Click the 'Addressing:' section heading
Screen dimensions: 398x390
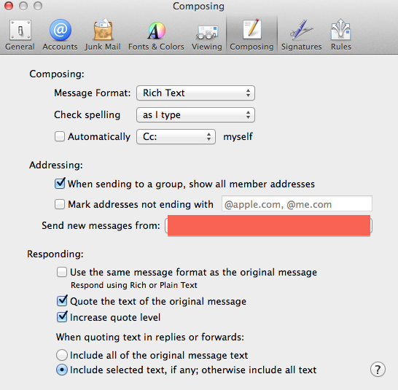coord(56,165)
